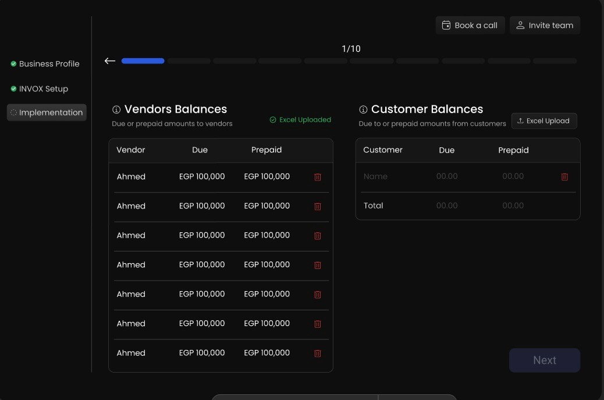Delete the fourth Ahmed vendor row
The image size is (604, 400).
click(317, 265)
